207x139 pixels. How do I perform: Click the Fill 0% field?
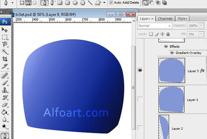[193, 34]
